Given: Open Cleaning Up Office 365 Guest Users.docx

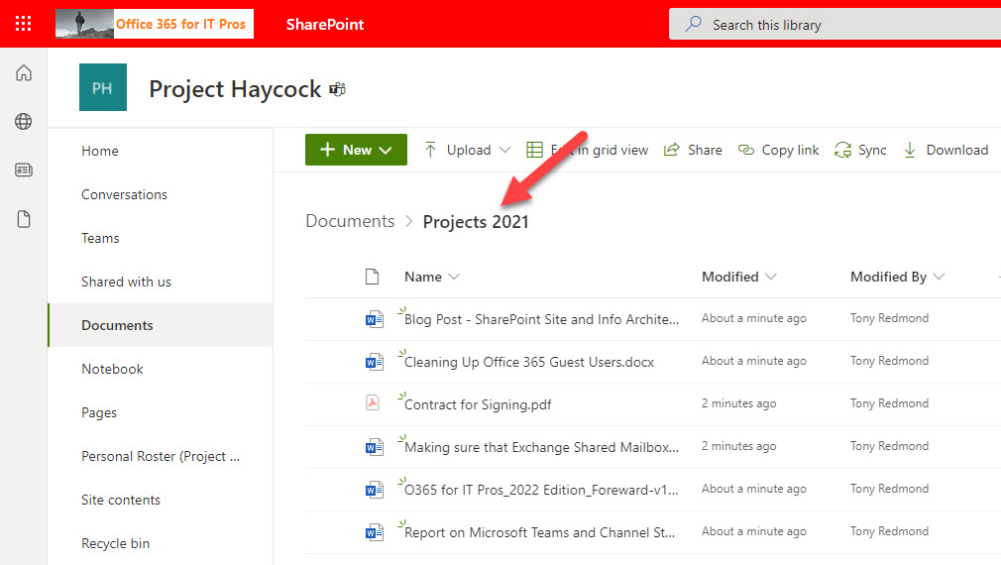Looking at the screenshot, I should coord(529,362).
